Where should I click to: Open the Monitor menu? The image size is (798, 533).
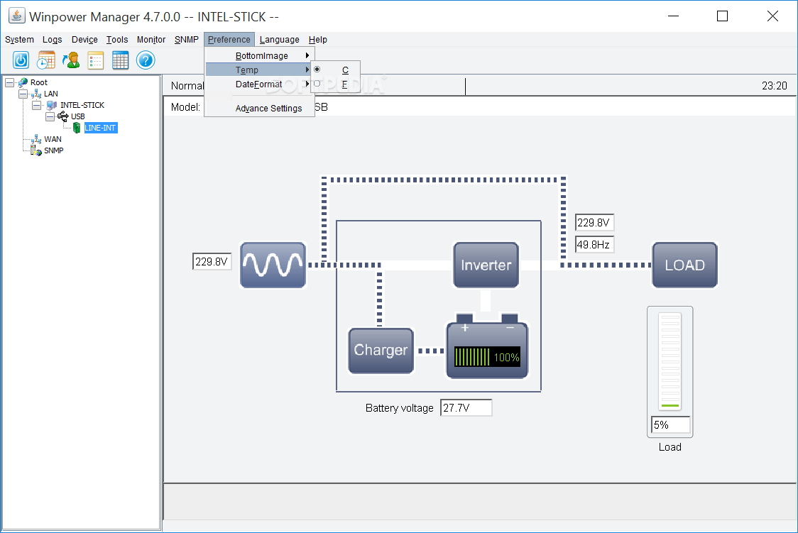pyautogui.click(x=151, y=40)
